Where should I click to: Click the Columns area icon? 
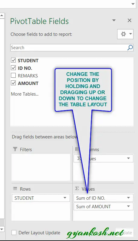point(77,149)
